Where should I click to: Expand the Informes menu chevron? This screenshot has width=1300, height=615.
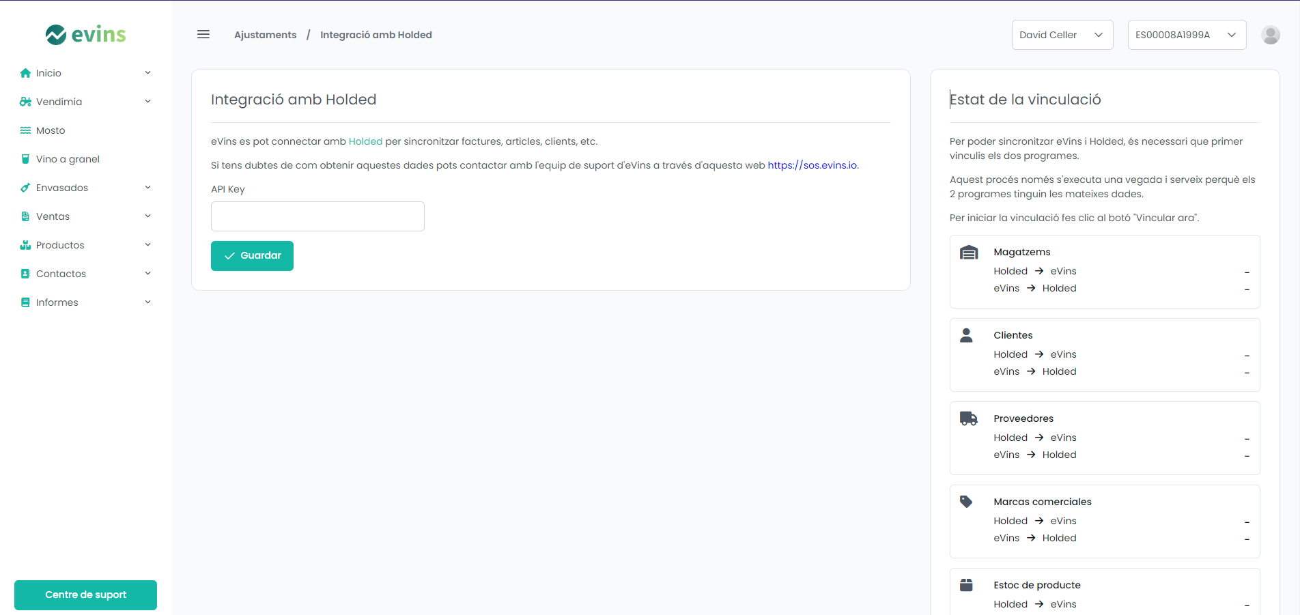coord(147,302)
